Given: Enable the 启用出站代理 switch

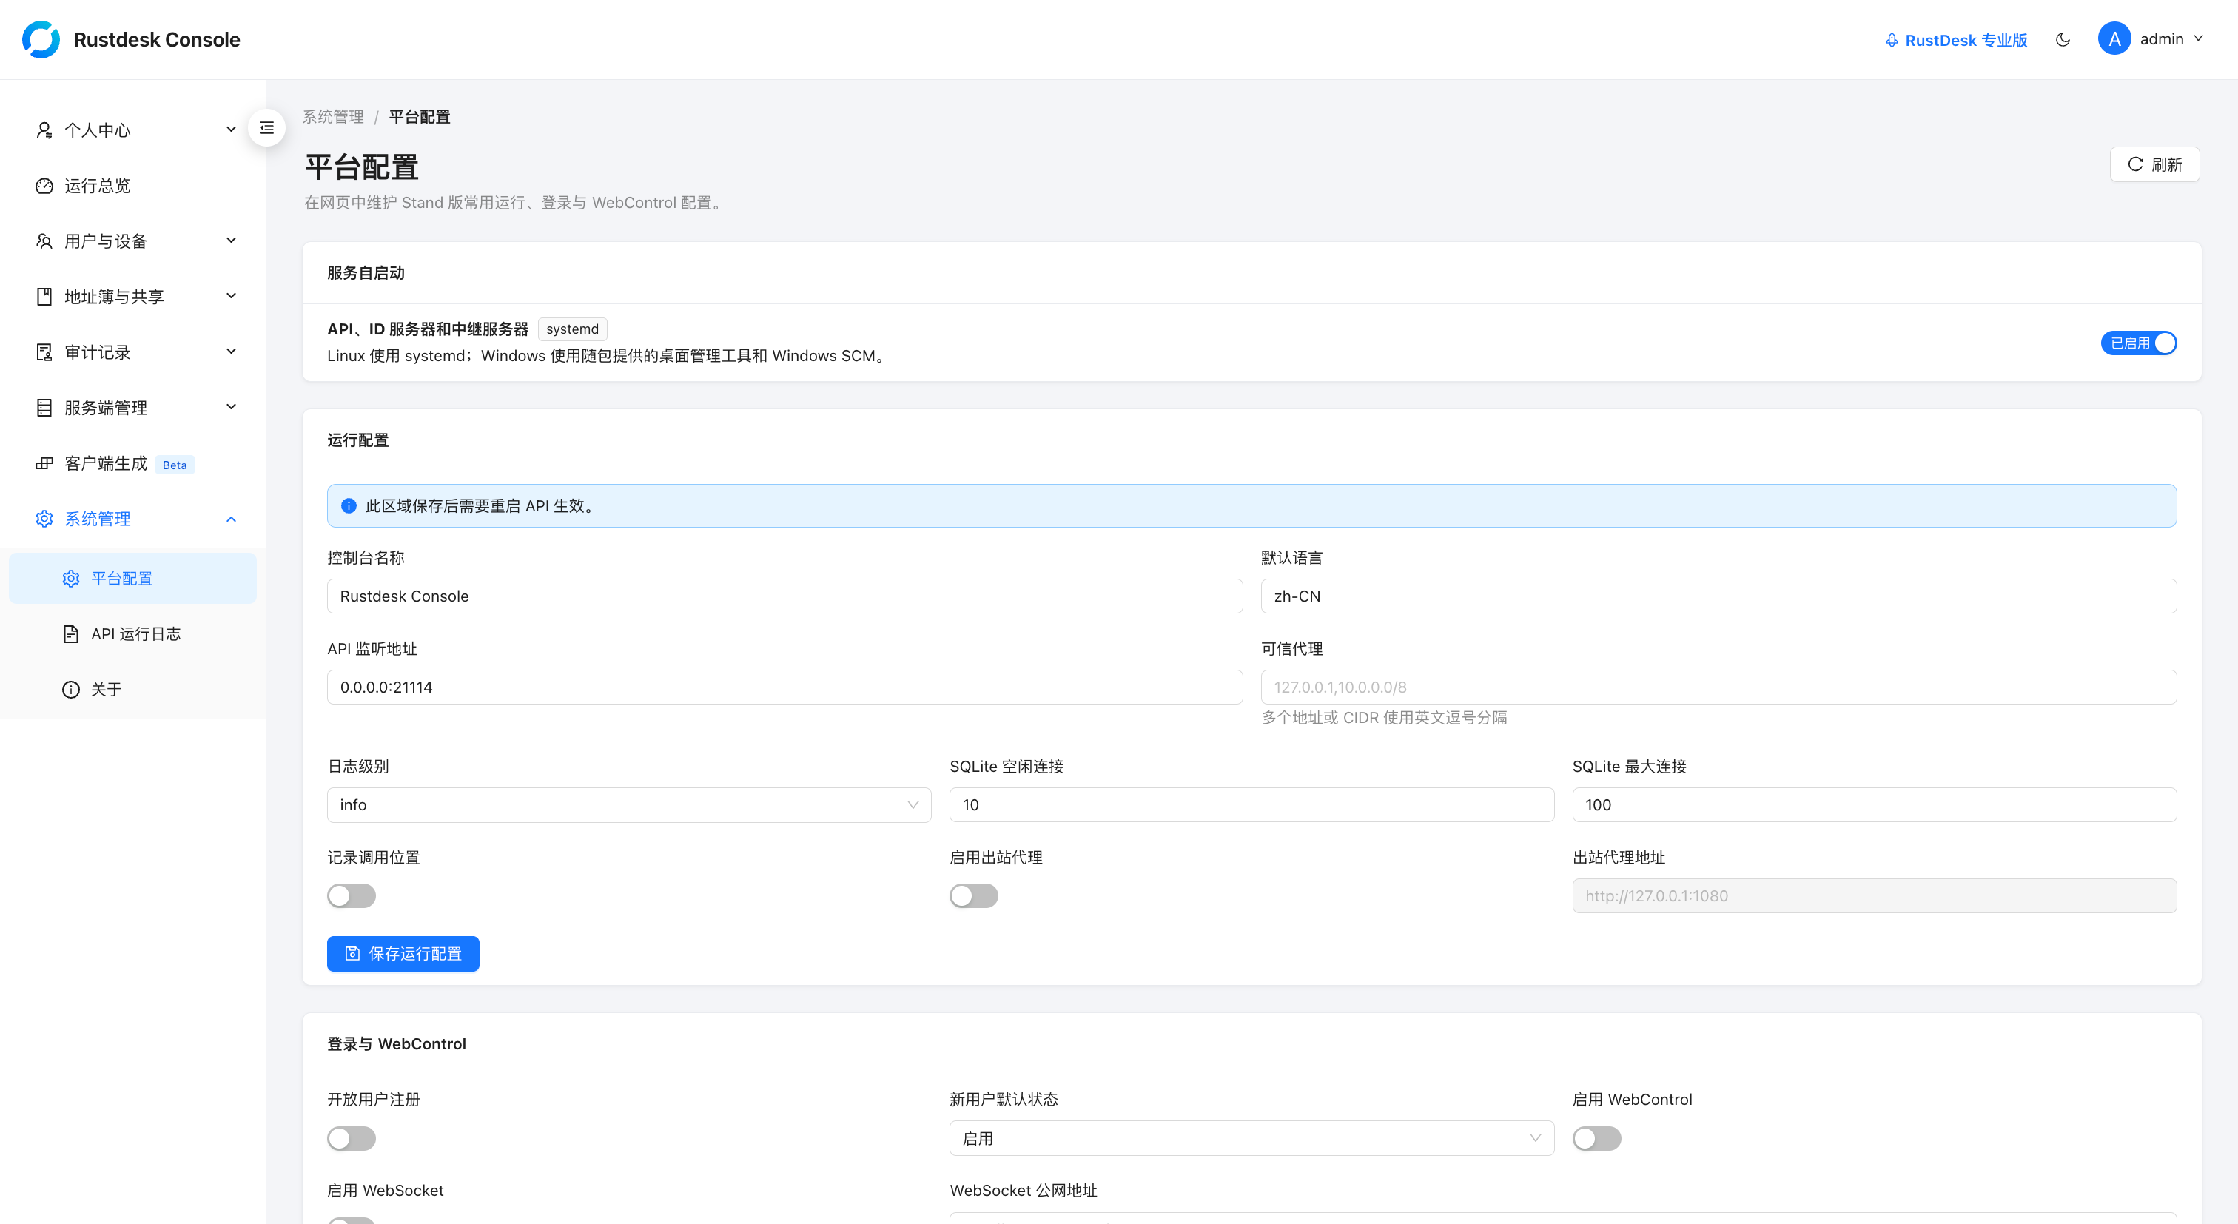Looking at the screenshot, I should [x=973, y=895].
